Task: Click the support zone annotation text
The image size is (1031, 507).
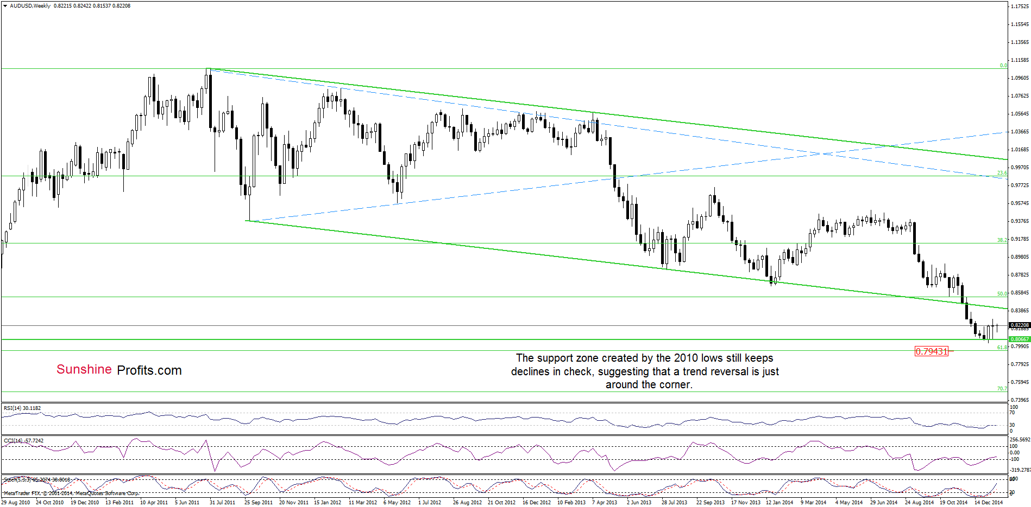Action: 645,371
